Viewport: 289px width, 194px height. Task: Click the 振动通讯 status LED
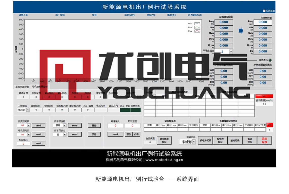[x=270, y=60]
